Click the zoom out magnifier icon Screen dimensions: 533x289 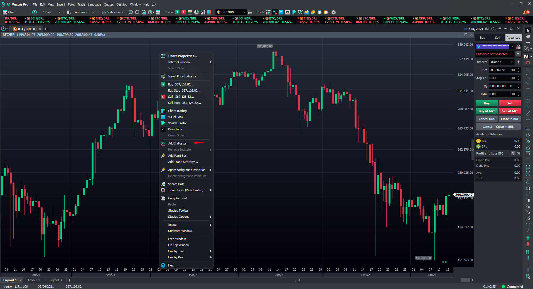[x=137, y=12]
